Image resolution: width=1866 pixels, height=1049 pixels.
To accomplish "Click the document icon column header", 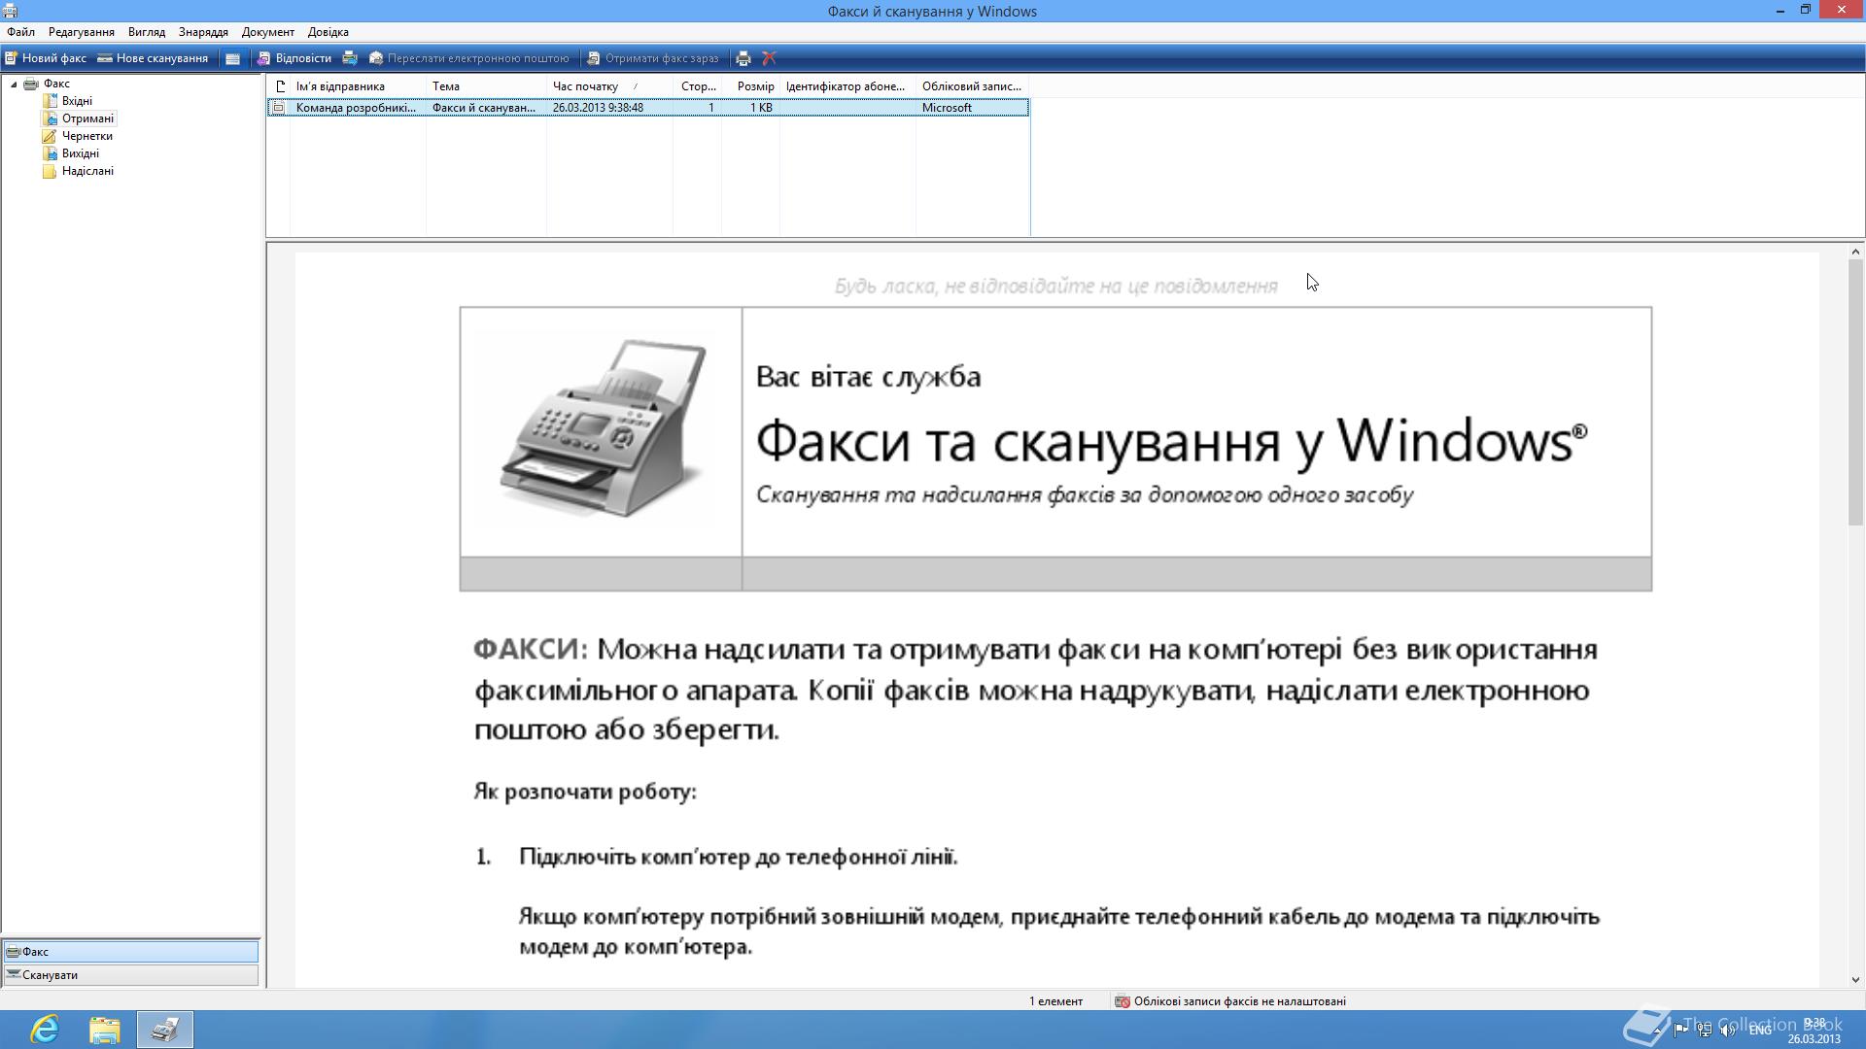I will pyautogui.click(x=280, y=86).
